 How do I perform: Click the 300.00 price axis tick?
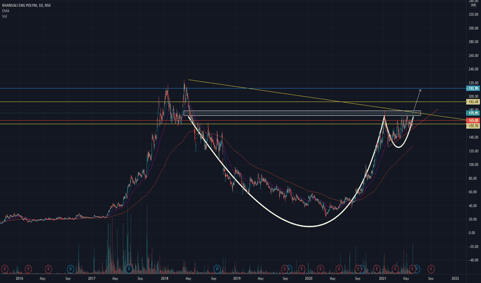(473, 28)
